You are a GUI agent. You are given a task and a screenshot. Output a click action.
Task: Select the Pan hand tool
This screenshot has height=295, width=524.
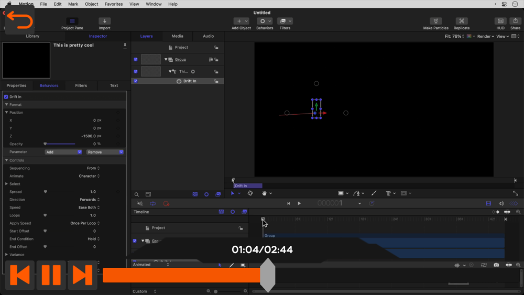point(264,193)
